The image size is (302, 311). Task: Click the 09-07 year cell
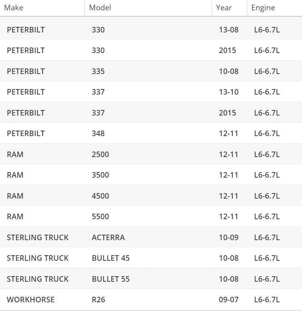click(229, 300)
